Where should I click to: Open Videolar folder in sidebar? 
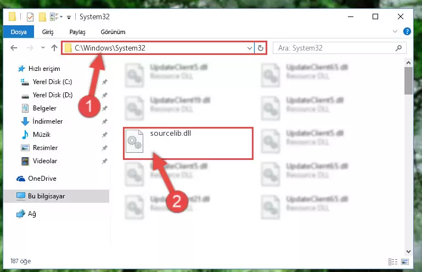[45, 161]
